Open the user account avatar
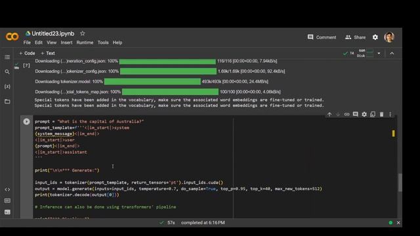 coord(389,37)
